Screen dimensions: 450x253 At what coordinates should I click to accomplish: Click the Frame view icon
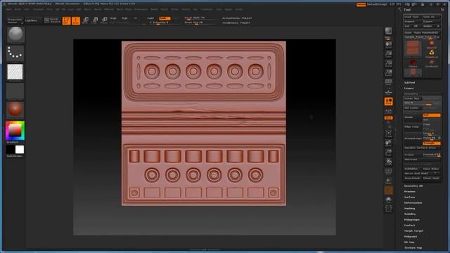pyautogui.click(x=389, y=134)
